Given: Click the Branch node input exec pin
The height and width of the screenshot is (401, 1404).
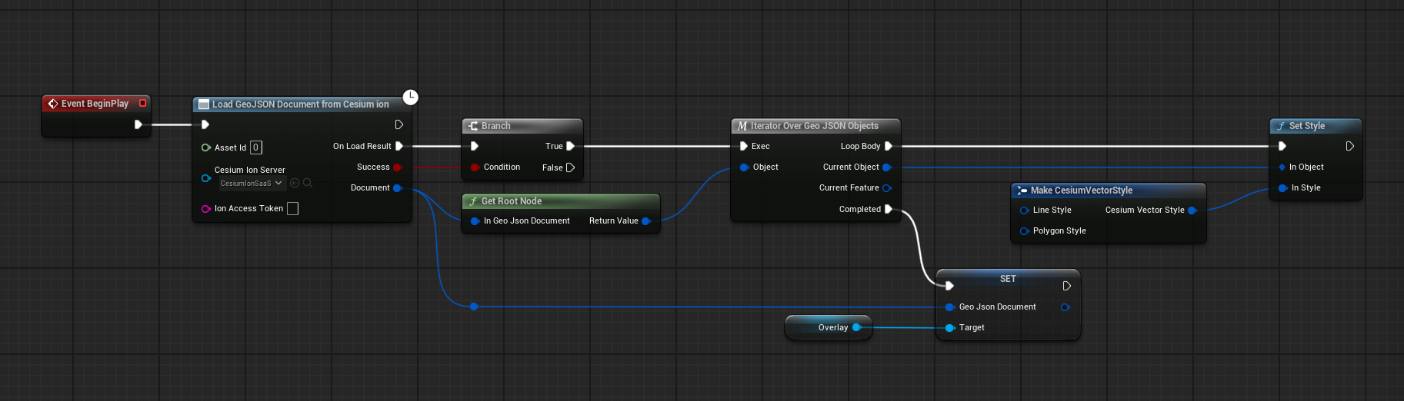Looking at the screenshot, I should coord(474,146).
